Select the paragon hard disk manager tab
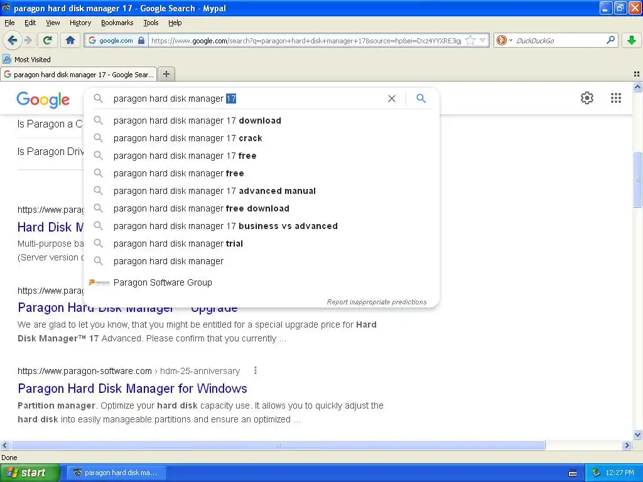643x482 pixels. (78, 74)
